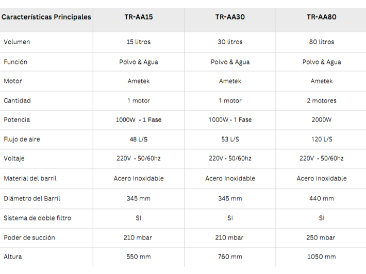The image size is (366, 274).
Task: Click the TR-AA80 column header
Action: 321,17
